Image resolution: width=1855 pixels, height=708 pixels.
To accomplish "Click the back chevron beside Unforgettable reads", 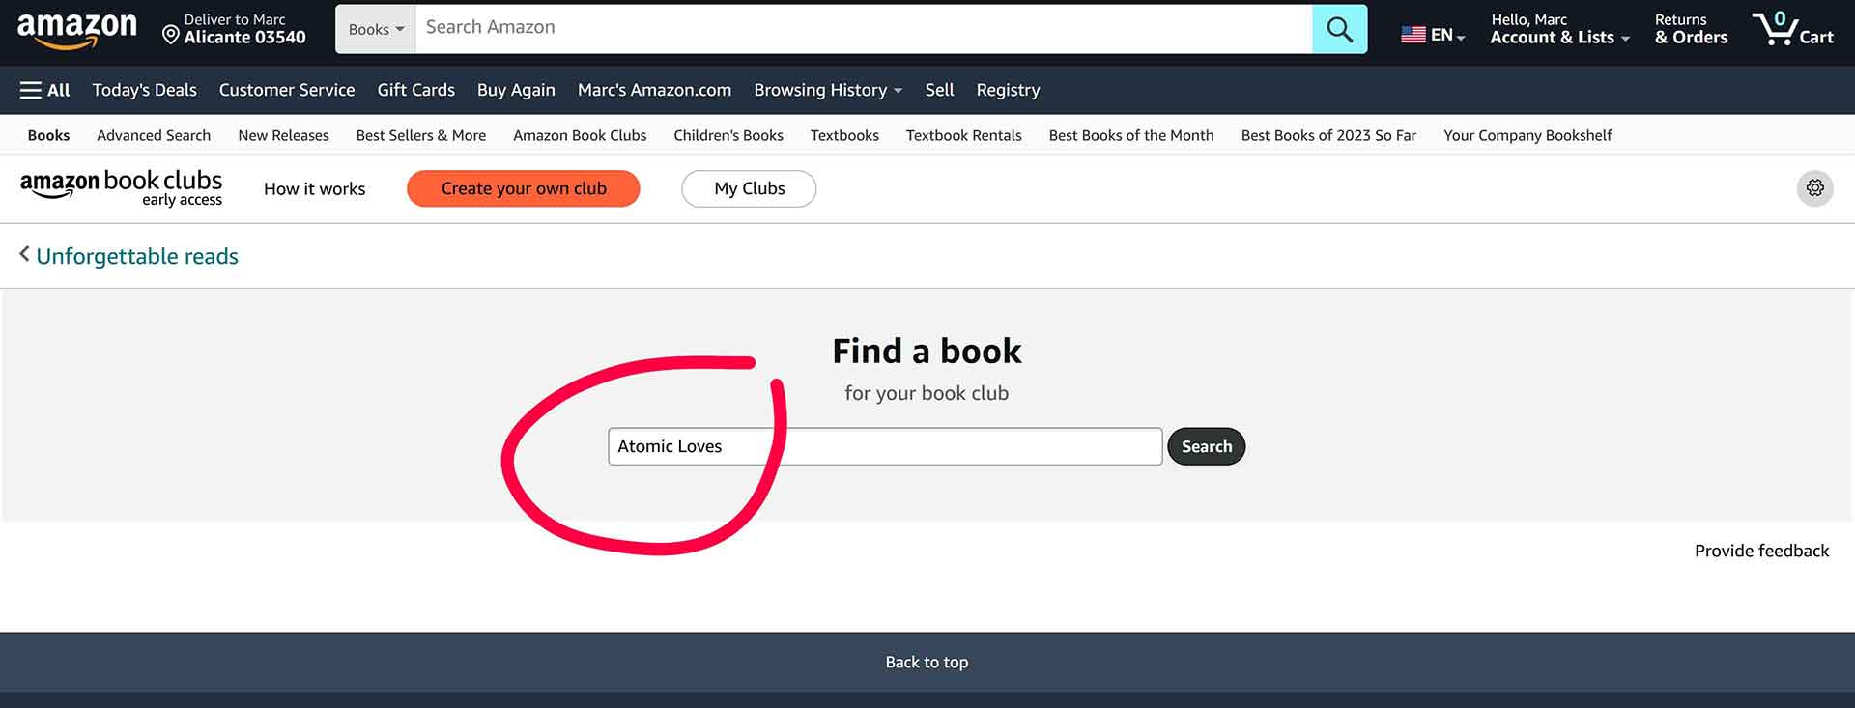I will [x=24, y=254].
